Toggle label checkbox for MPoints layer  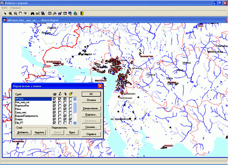click(70, 99)
